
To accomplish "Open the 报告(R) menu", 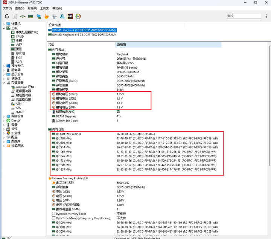I will click(x=32, y=8).
